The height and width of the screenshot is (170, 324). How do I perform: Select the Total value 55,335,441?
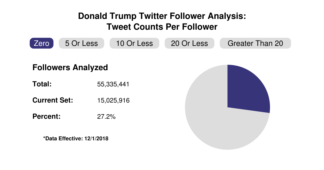pyautogui.click(x=113, y=84)
